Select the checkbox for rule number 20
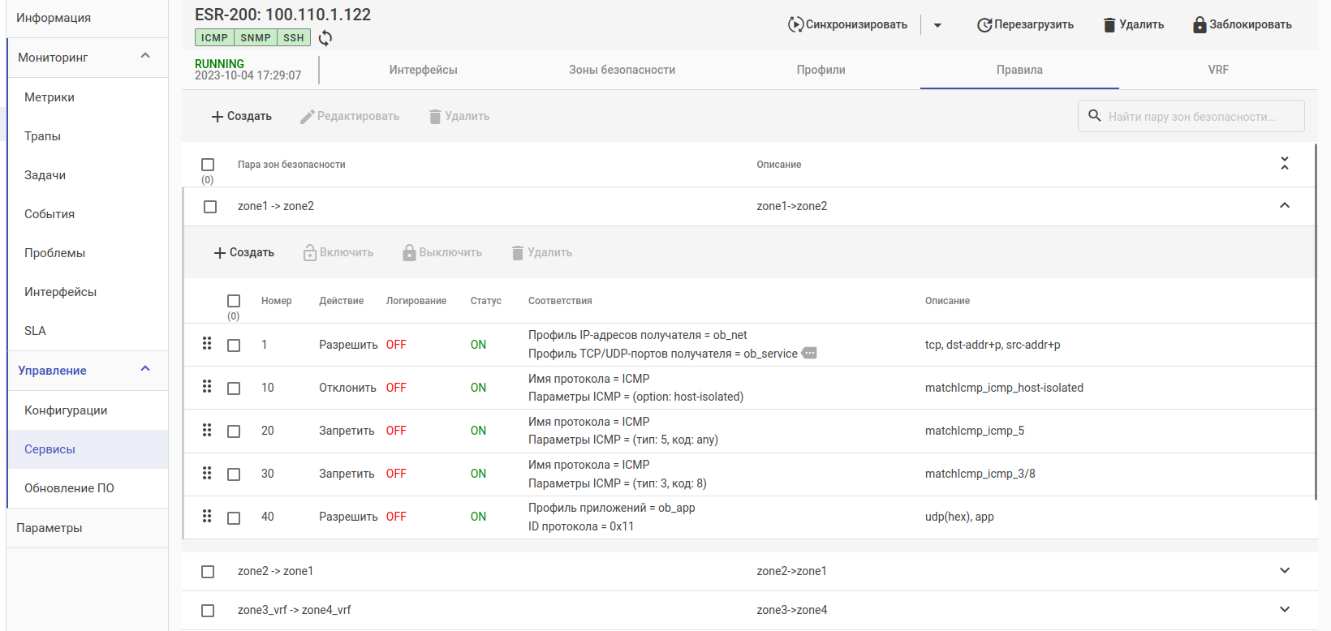This screenshot has width=1331, height=631. click(234, 431)
